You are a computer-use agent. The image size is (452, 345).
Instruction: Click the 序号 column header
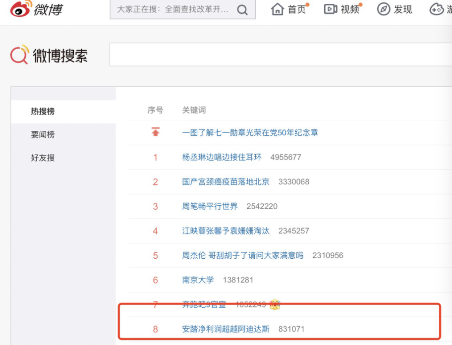[x=156, y=110]
